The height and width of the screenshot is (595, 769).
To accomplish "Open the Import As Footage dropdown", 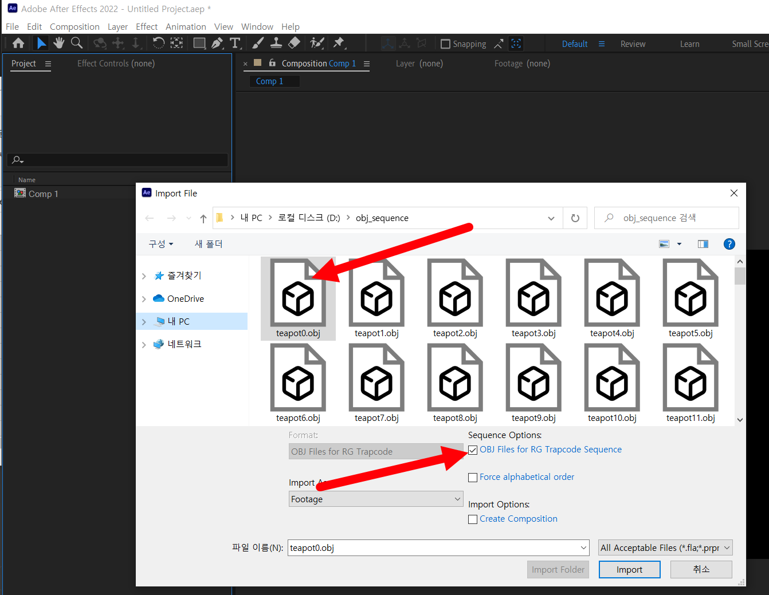I will [376, 499].
